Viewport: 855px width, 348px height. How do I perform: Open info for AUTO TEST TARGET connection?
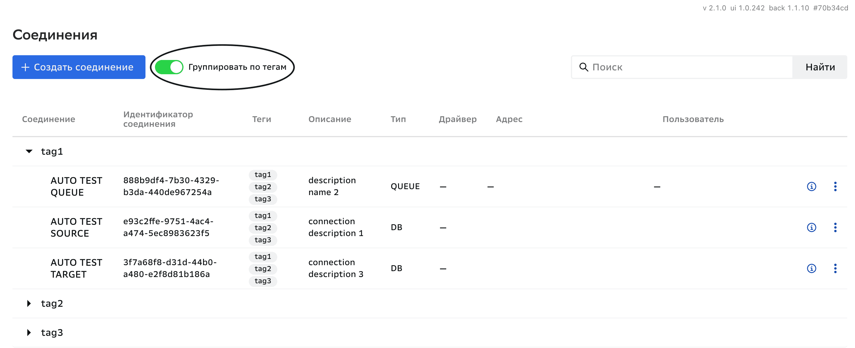pyautogui.click(x=811, y=268)
